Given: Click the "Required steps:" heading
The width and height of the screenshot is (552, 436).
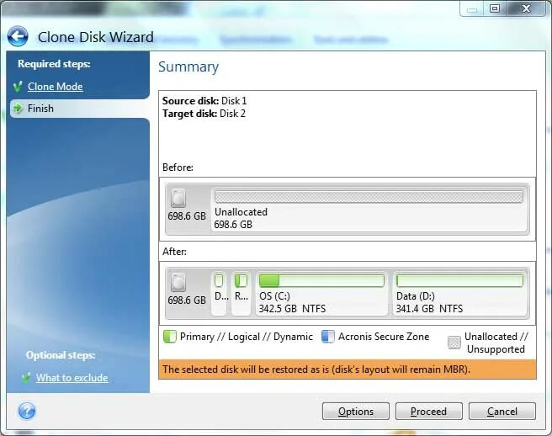Looking at the screenshot, I should click(x=54, y=64).
